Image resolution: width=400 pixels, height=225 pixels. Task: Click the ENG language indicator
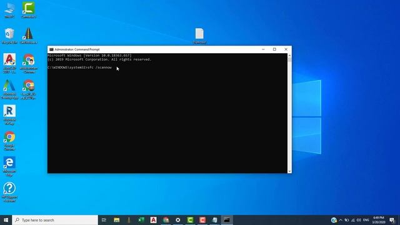366,220
